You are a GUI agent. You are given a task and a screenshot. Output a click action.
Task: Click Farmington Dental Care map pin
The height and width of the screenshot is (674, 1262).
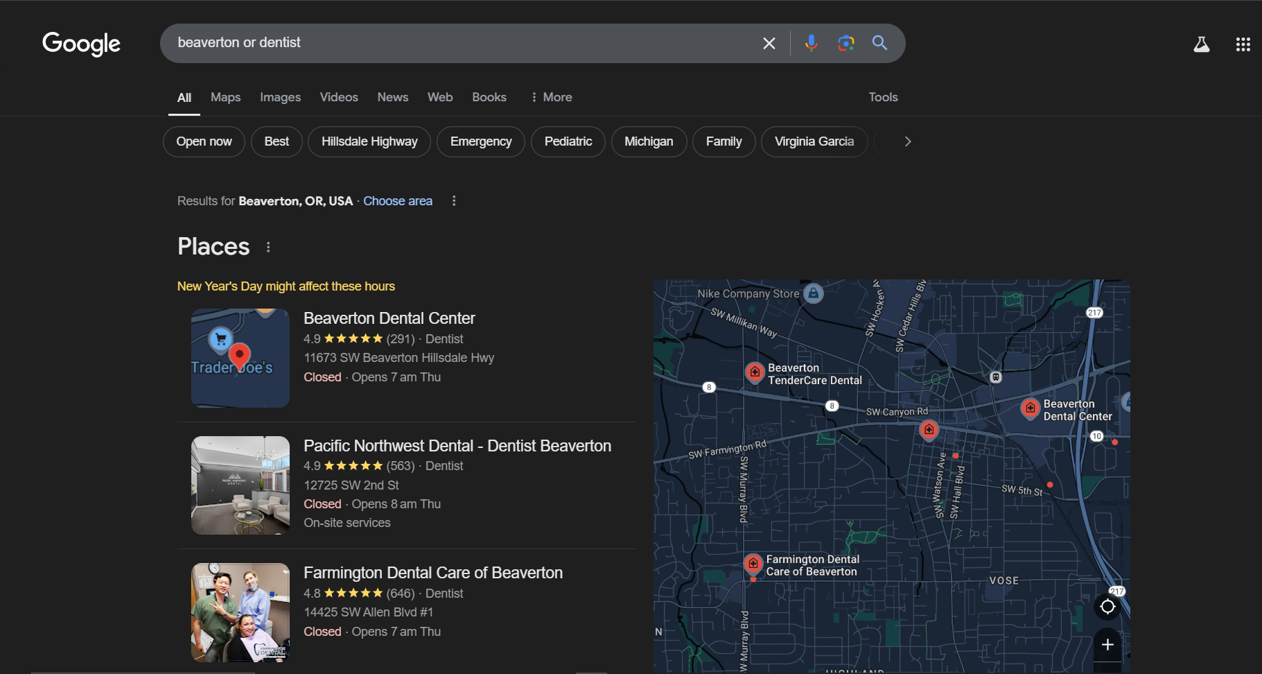(753, 564)
